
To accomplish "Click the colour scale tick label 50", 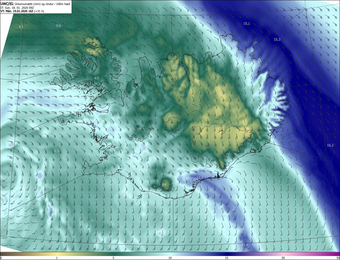I will (x=338, y=258).
